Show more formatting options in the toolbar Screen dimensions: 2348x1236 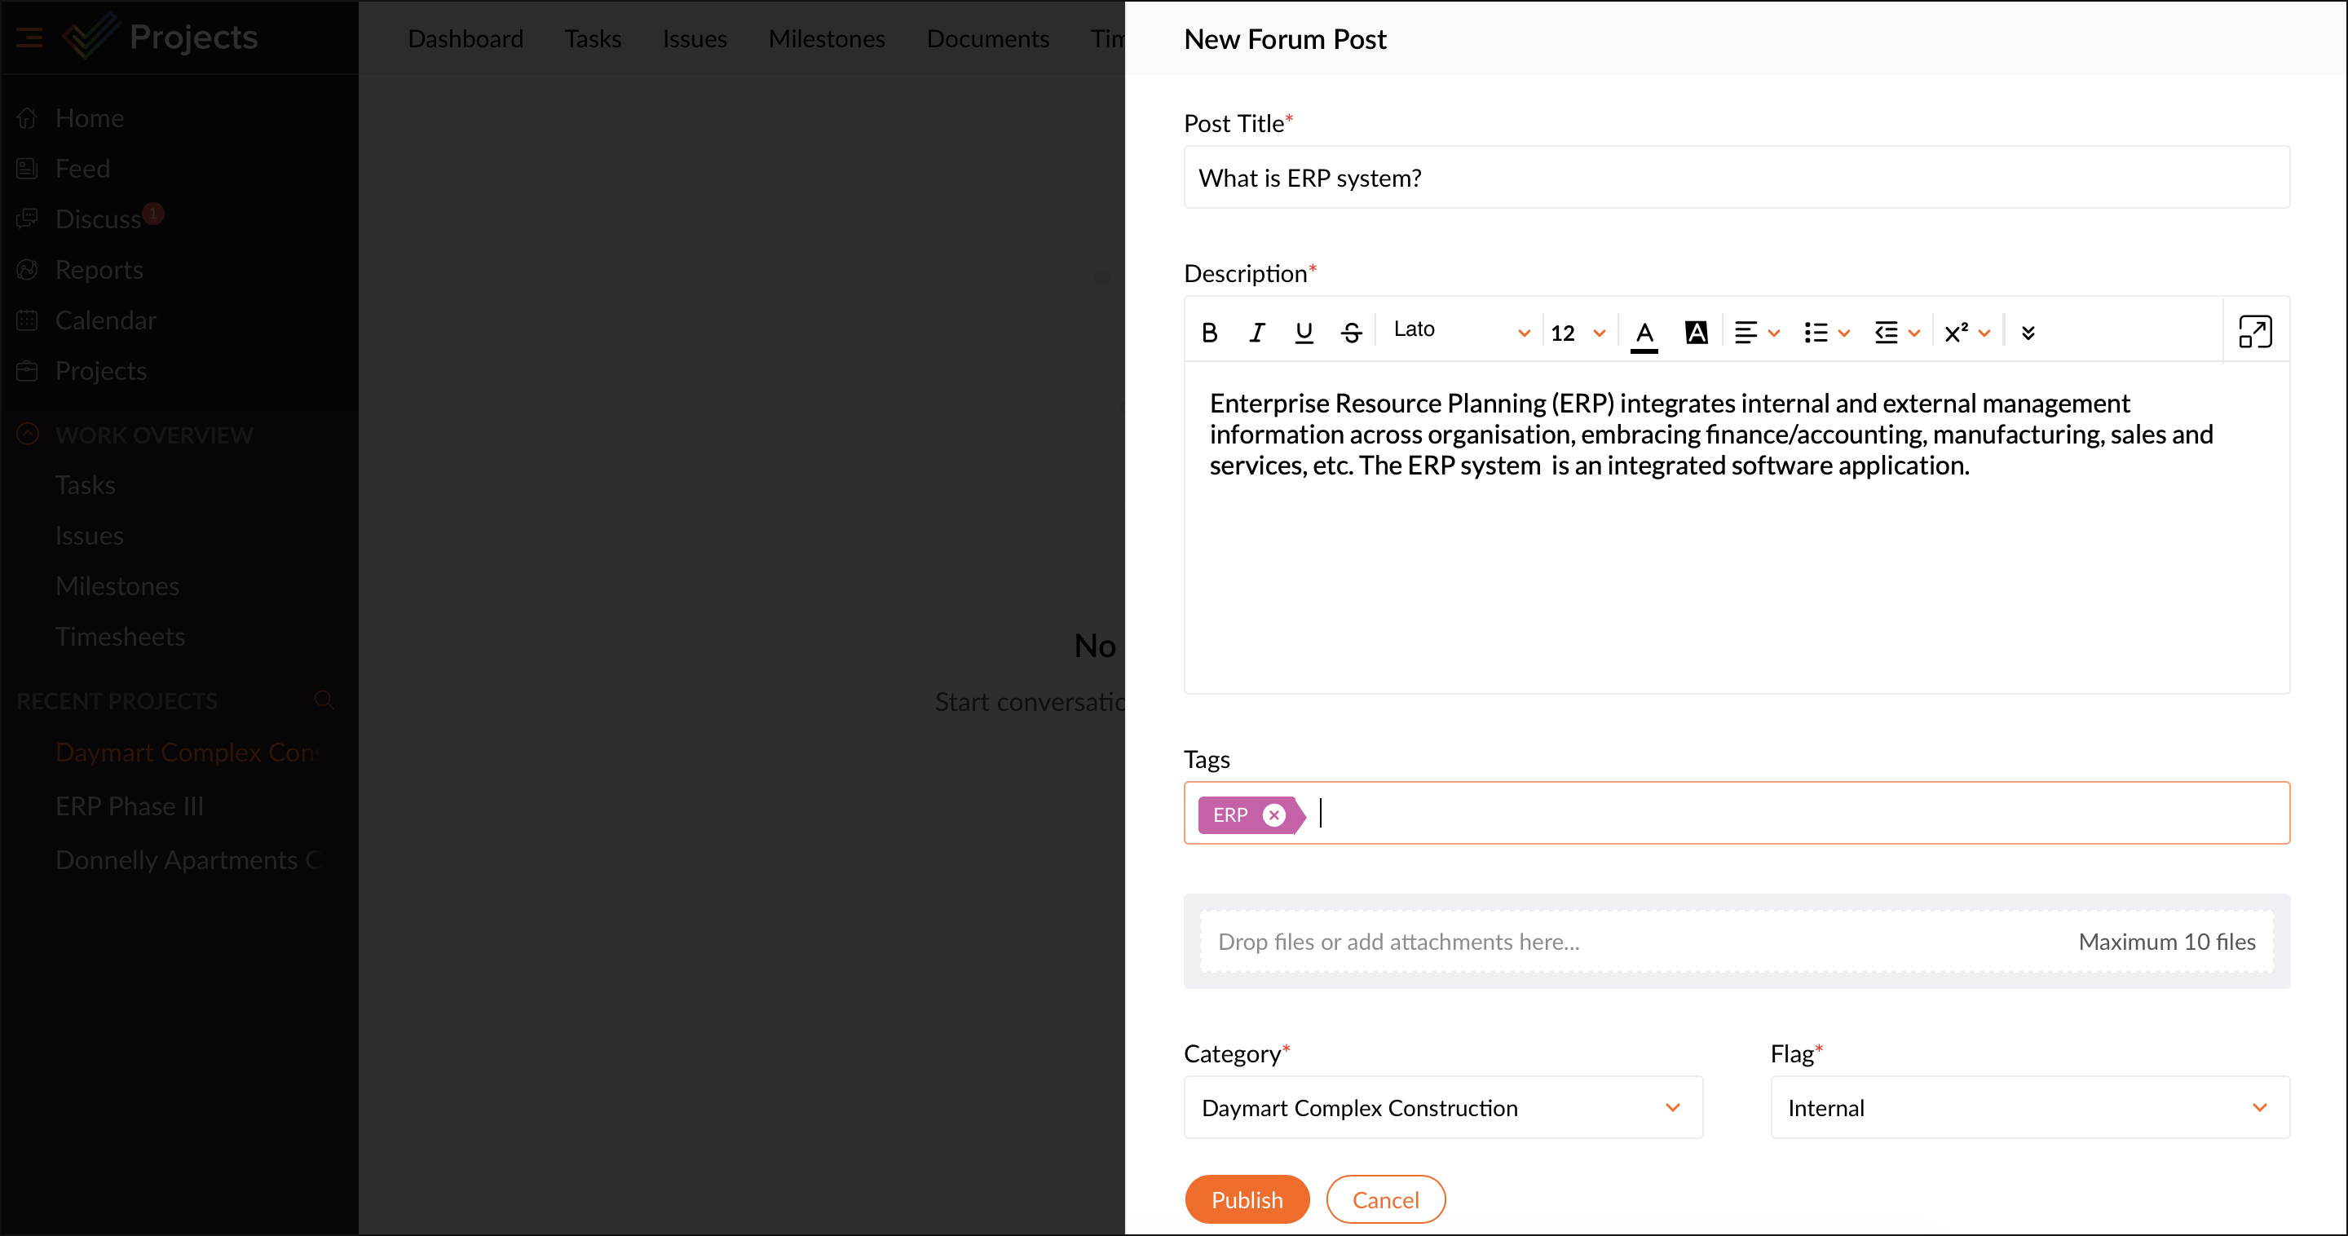coord(2028,333)
